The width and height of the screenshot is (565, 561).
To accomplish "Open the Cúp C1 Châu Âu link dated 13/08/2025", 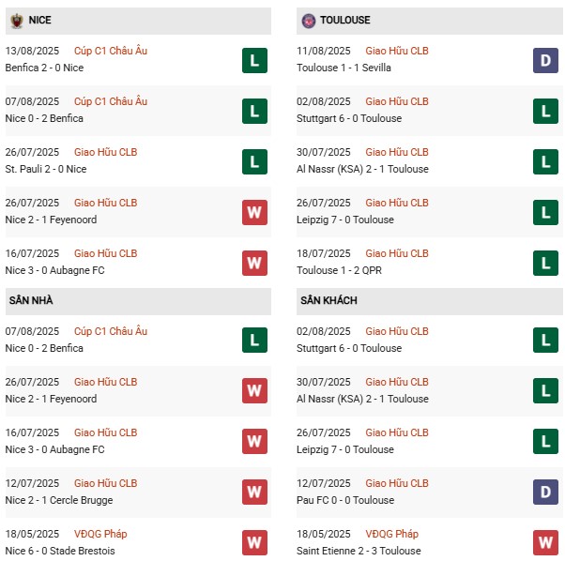I will coord(111,51).
